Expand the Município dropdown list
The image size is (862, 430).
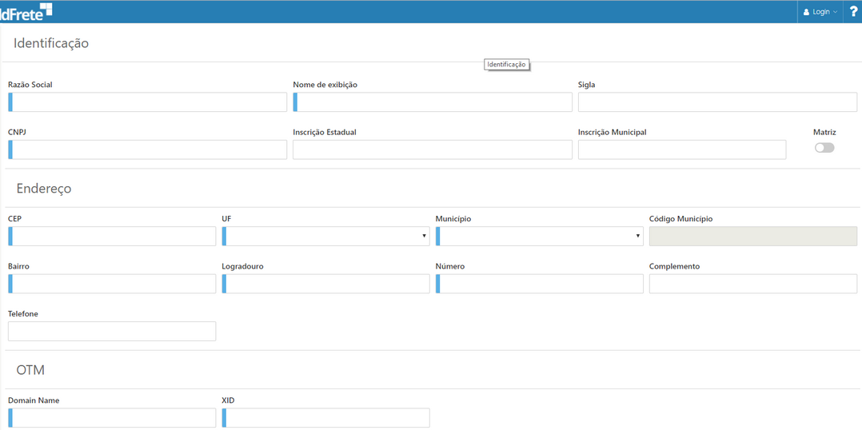(540, 236)
